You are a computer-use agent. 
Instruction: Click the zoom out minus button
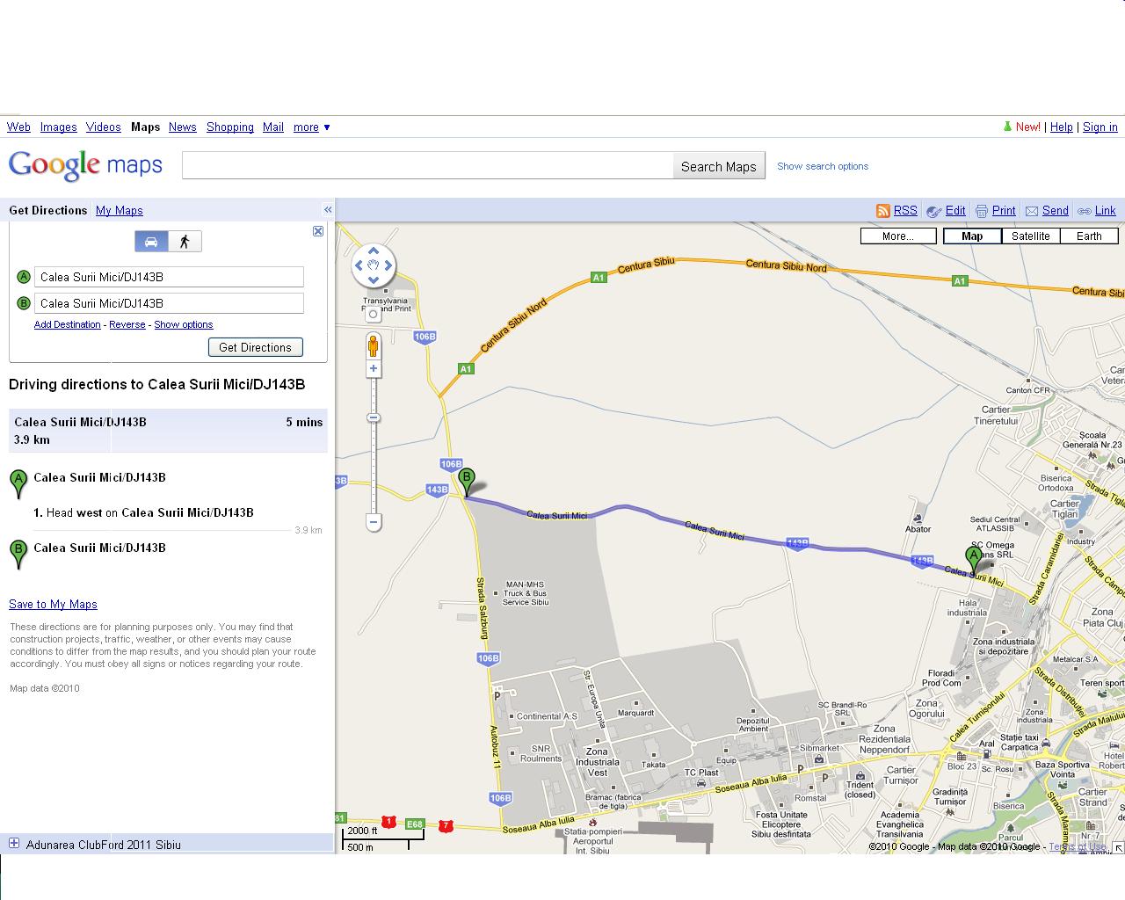coord(374,523)
